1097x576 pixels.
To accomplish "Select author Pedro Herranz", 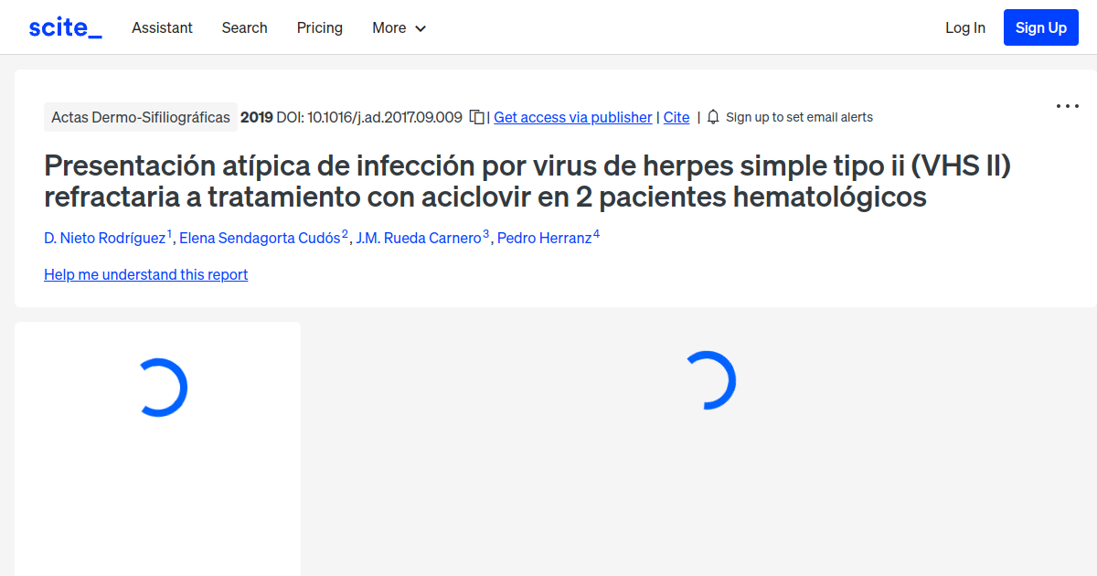I will 546,238.
